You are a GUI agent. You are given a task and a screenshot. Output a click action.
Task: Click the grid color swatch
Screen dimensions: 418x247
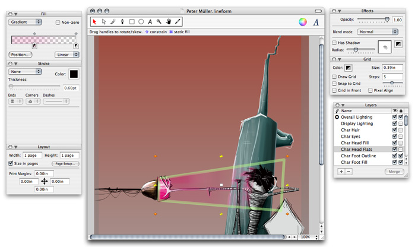[348, 68]
